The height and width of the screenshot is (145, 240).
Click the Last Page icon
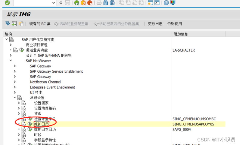[141, 3]
